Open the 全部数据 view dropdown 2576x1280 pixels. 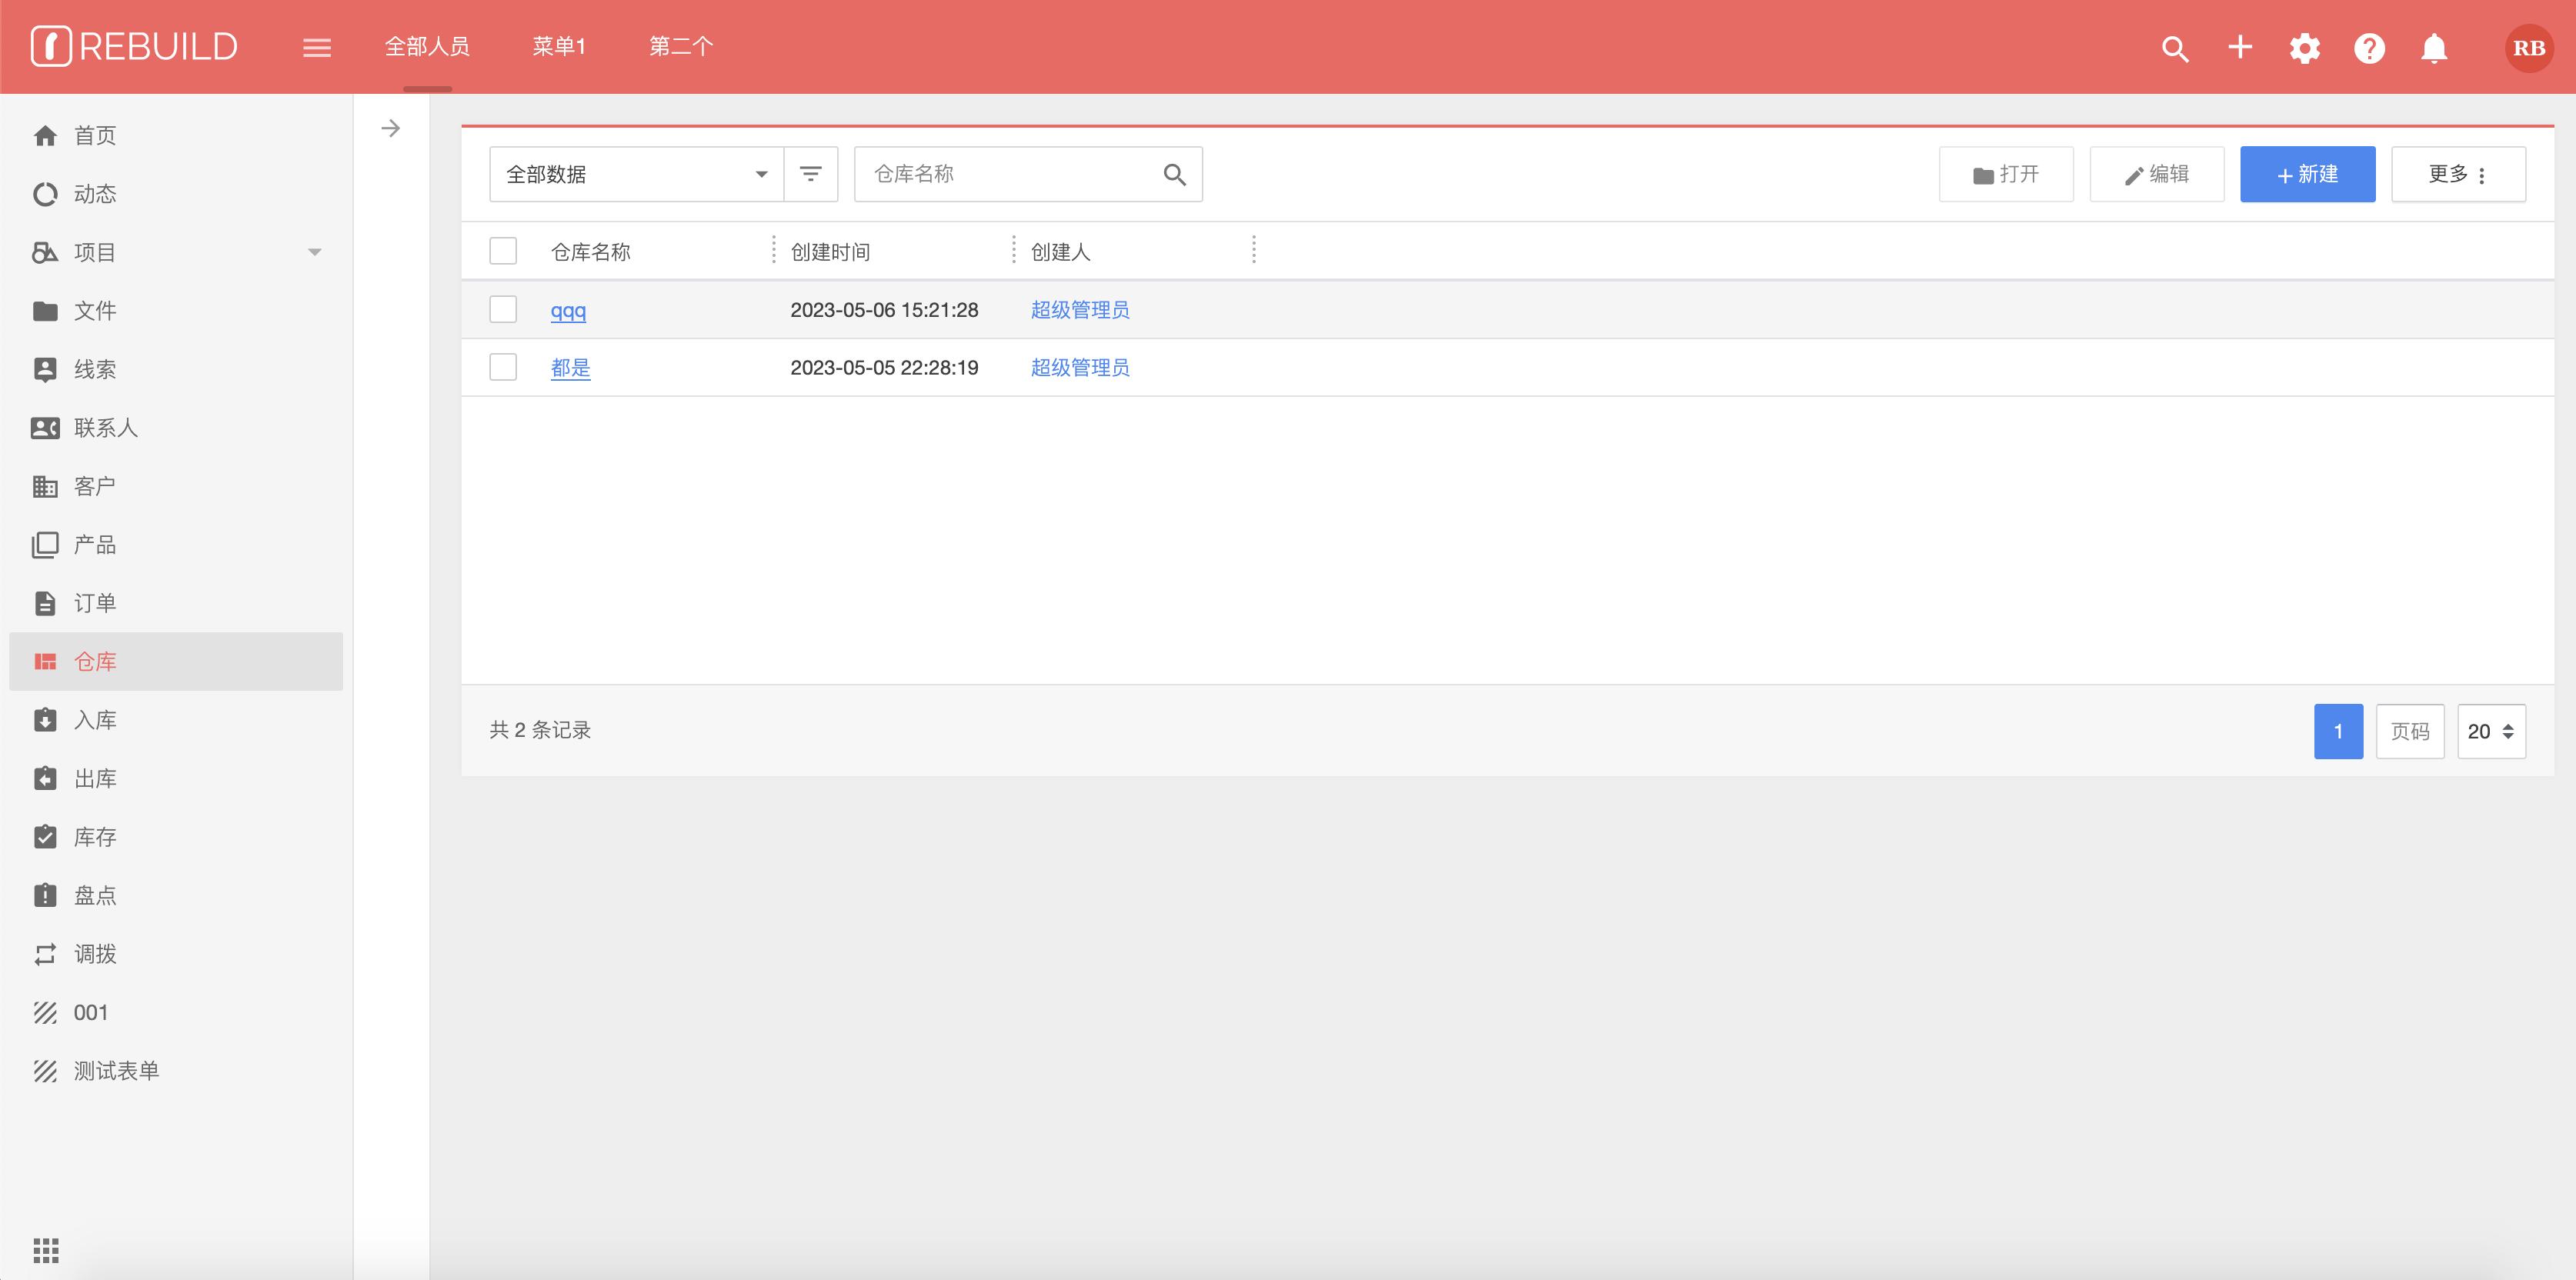[636, 174]
